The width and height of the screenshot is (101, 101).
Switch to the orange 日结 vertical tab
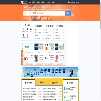[22, 61]
